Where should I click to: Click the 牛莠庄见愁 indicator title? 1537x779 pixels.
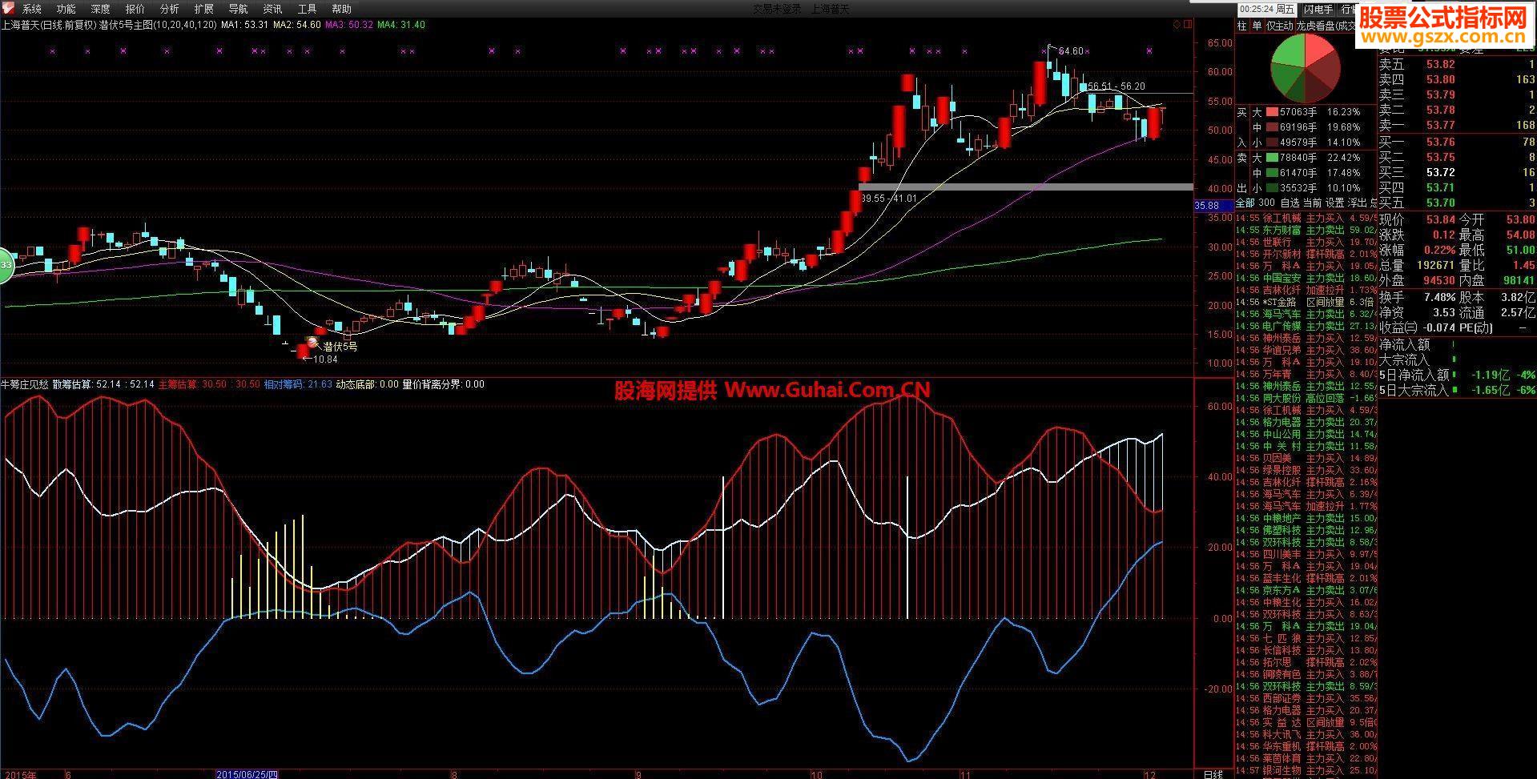click(24, 384)
